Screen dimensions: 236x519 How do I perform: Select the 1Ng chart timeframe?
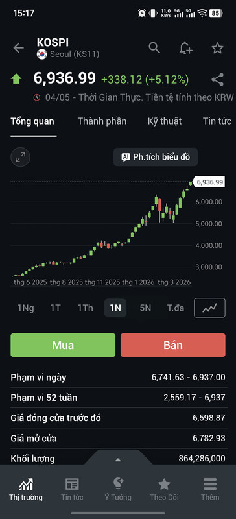pos(26,308)
